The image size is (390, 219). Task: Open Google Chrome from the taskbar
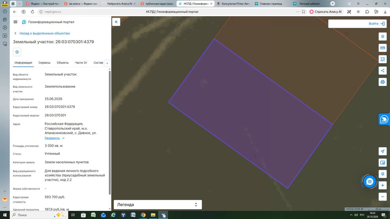point(143,215)
